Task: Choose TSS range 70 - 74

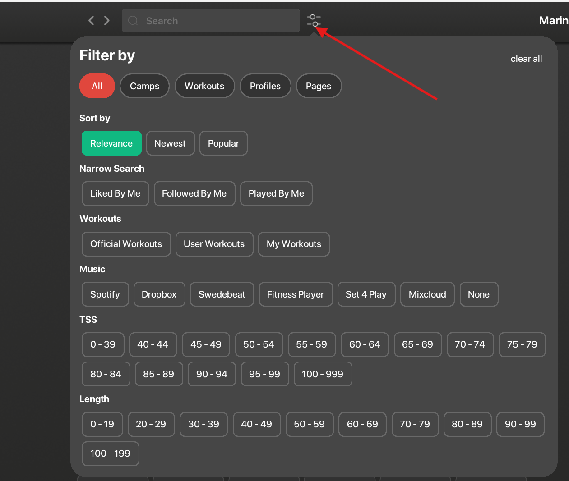Action: [x=470, y=344]
